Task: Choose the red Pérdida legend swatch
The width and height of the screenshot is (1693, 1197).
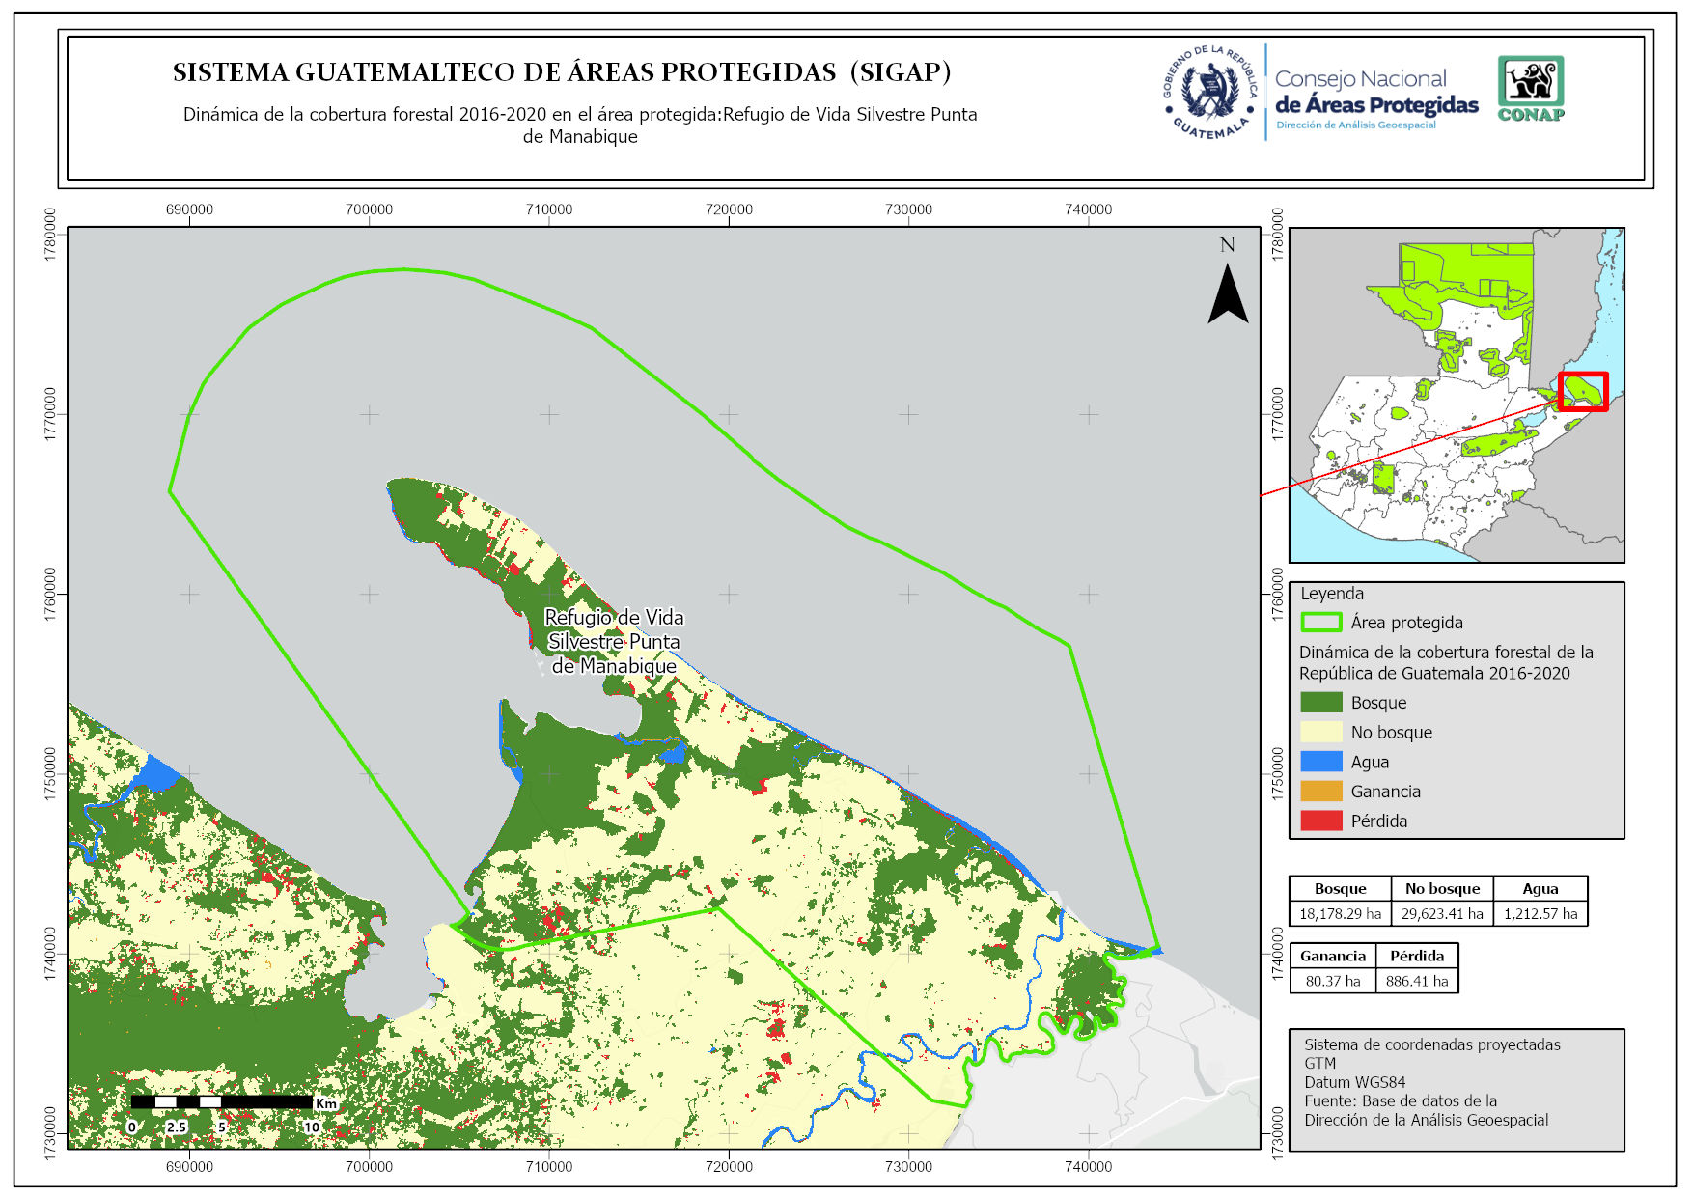Action: click(1320, 821)
